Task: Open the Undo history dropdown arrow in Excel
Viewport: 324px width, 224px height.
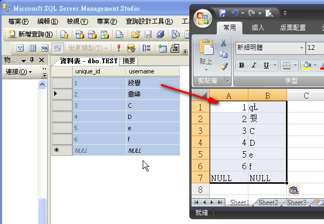Action: point(242,13)
